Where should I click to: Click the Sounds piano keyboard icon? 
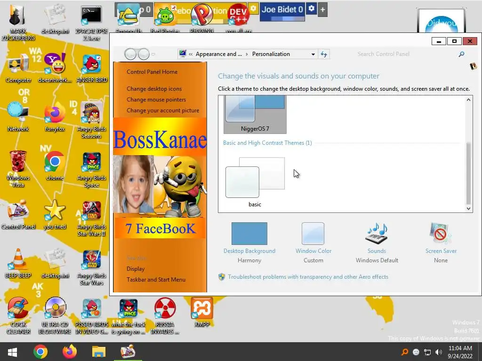pyautogui.click(x=377, y=234)
